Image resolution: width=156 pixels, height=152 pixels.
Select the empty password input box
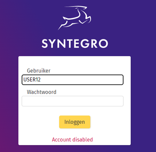point(72,101)
